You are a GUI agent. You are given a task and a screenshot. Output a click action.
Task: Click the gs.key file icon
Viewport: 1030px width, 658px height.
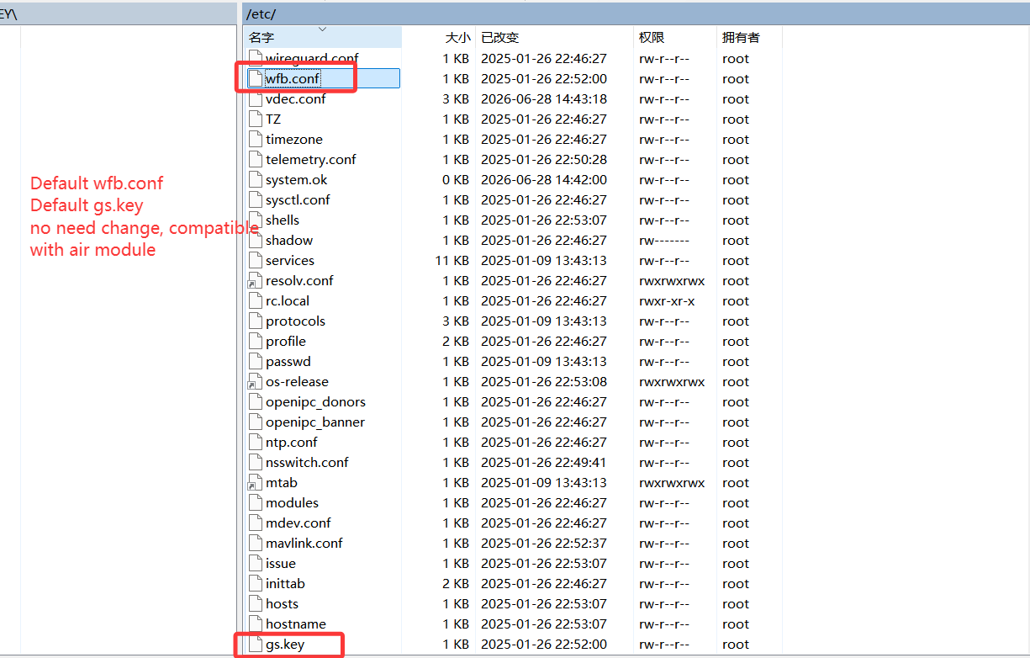256,644
